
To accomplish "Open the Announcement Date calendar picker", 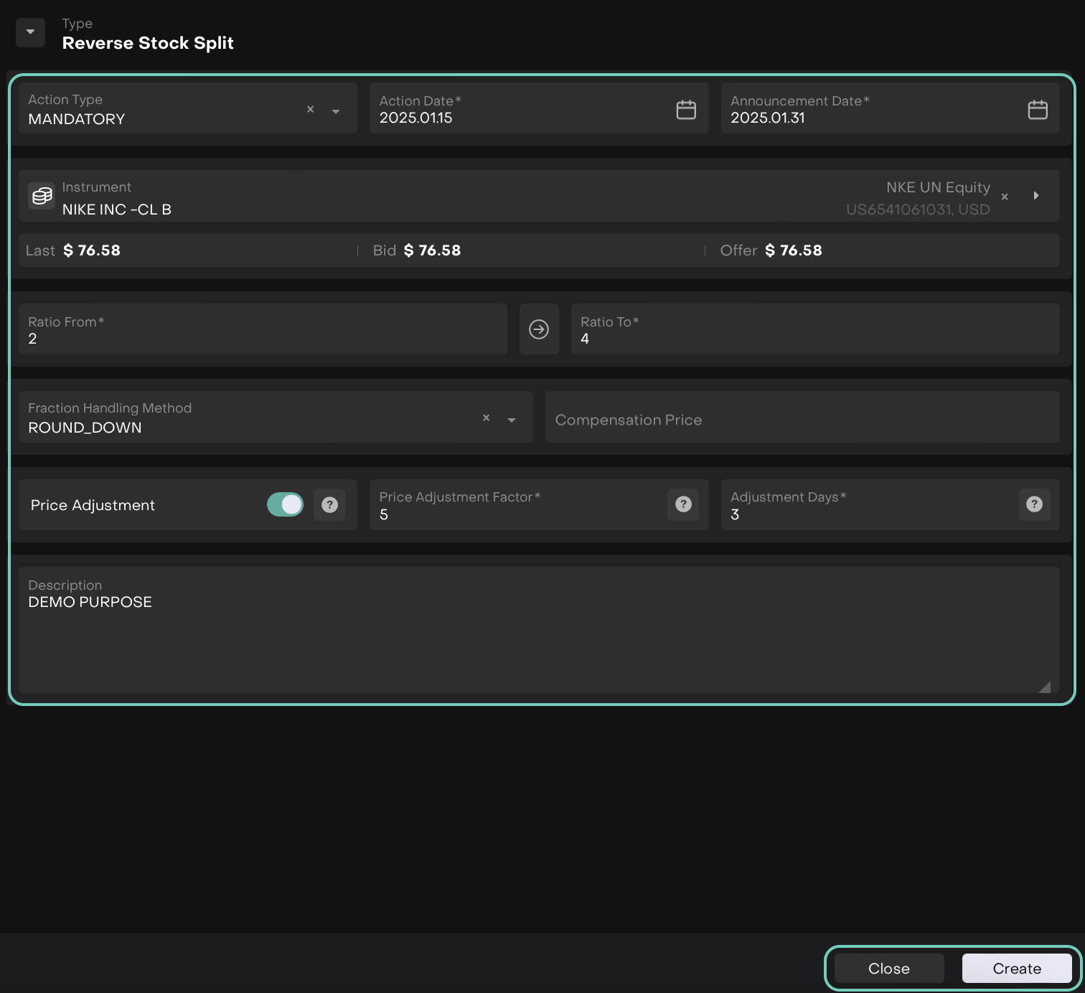I will click(1037, 110).
